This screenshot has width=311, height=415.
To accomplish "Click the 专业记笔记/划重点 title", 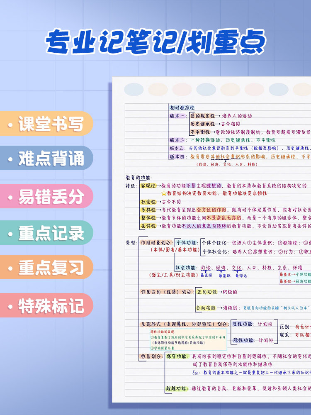I will point(155,41).
